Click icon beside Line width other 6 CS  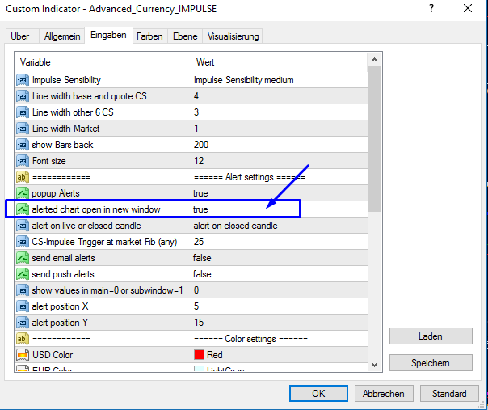pos(23,112)
